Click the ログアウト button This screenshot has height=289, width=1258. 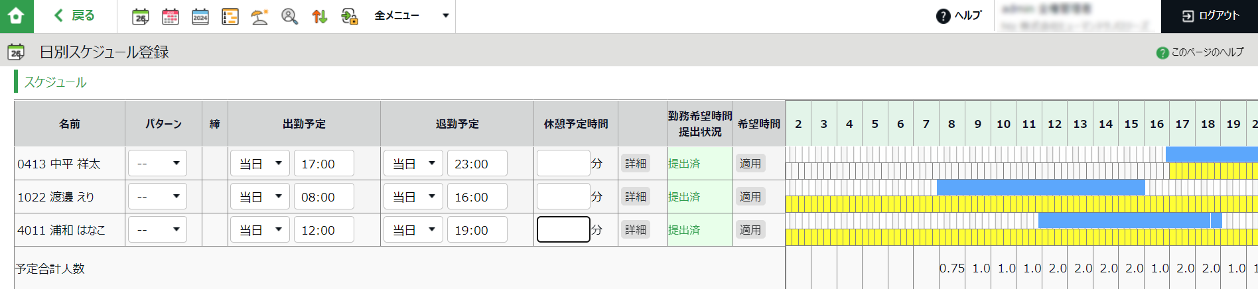(x=1210, y=16)
